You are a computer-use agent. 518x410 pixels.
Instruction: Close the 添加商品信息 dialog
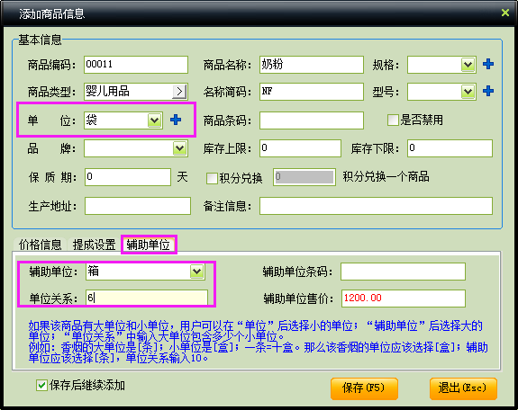pos(505,13)
